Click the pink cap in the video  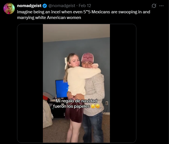87,58
